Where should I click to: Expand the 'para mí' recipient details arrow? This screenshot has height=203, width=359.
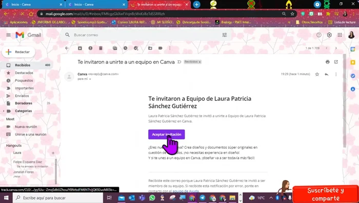click(x=90, y=79)
